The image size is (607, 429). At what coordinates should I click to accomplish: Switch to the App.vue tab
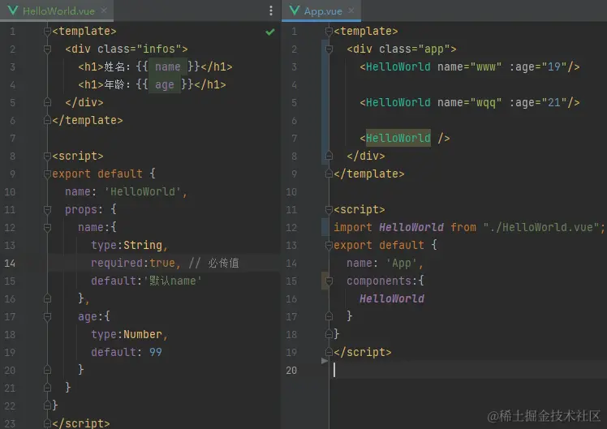coord(321,11)
